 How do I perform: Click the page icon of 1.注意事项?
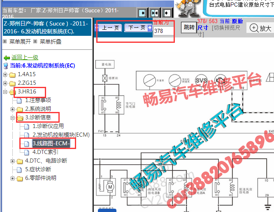(19, 100)
